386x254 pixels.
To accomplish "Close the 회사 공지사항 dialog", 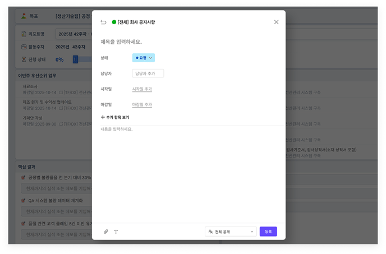I will [x=276, y=22].
